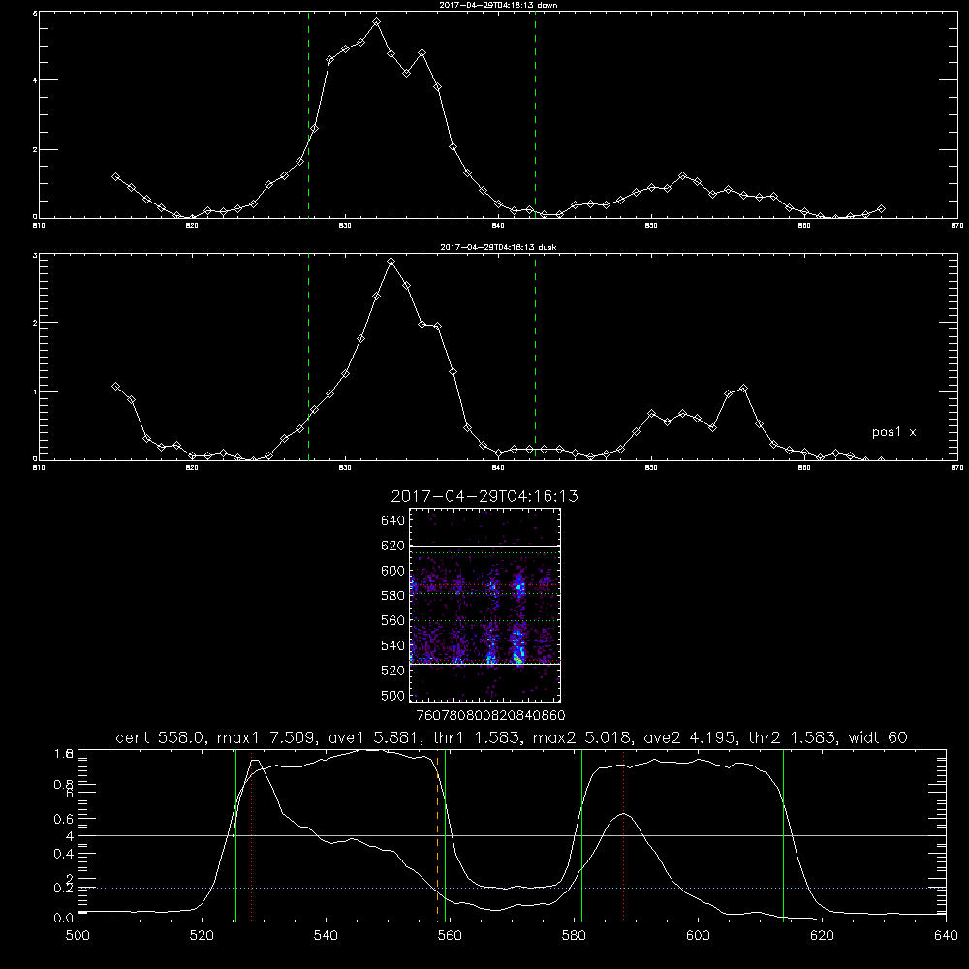Click bottom plot x-axis label 620
The height and width of the screenshot is (969, 969).
point(822,936)
